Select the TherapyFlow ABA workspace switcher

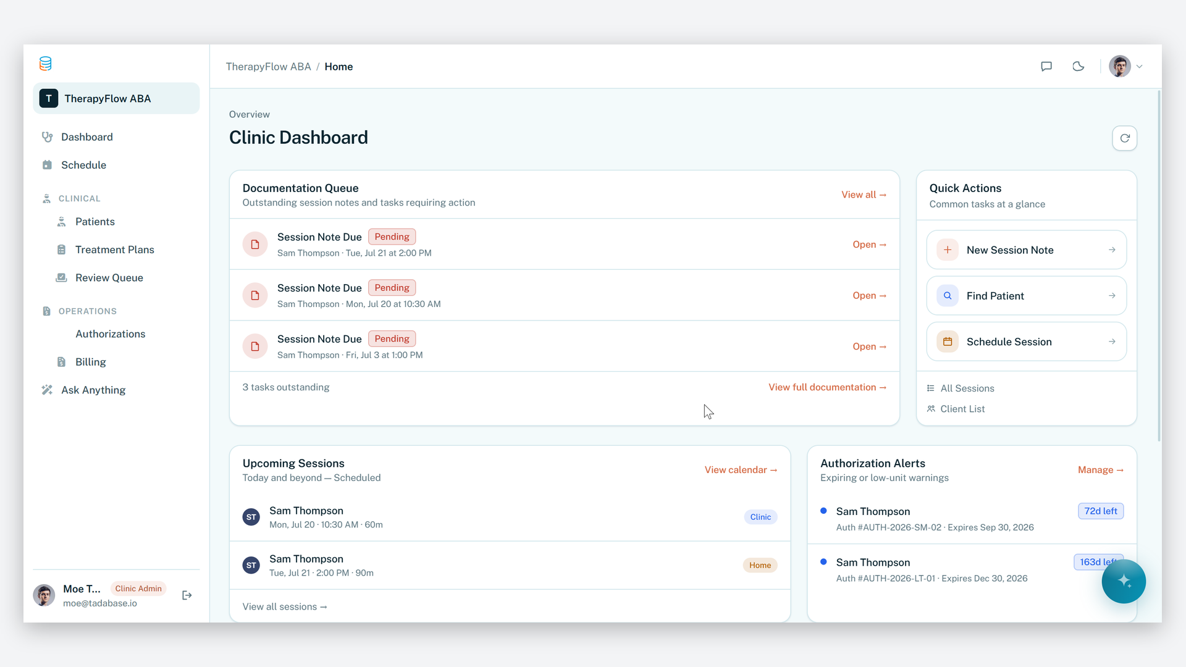pos(116,99)
